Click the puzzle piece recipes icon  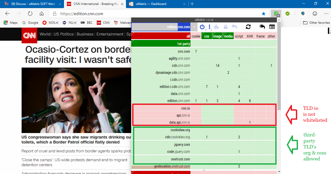217,27
